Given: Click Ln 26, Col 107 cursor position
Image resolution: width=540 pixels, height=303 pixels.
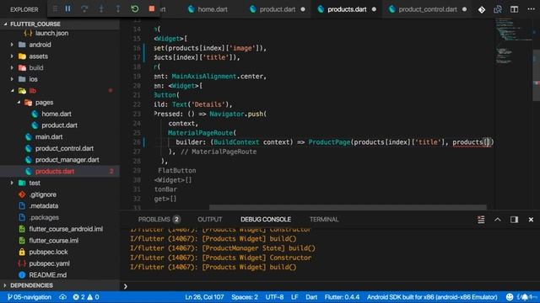Looking at the screenshot, I should [x=204, y=297].
